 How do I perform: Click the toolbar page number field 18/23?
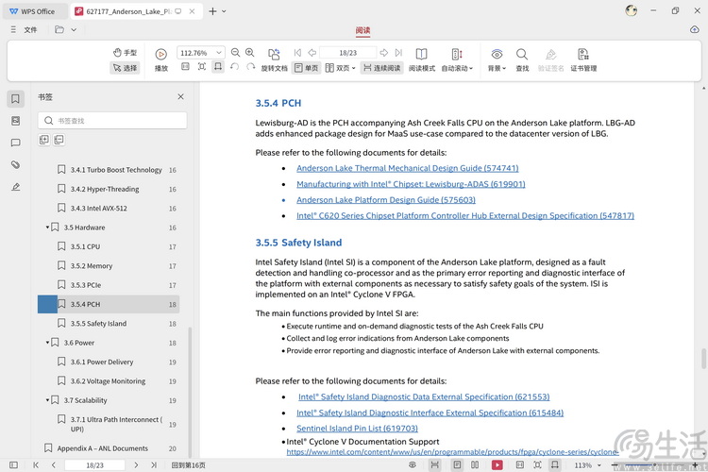347,53
